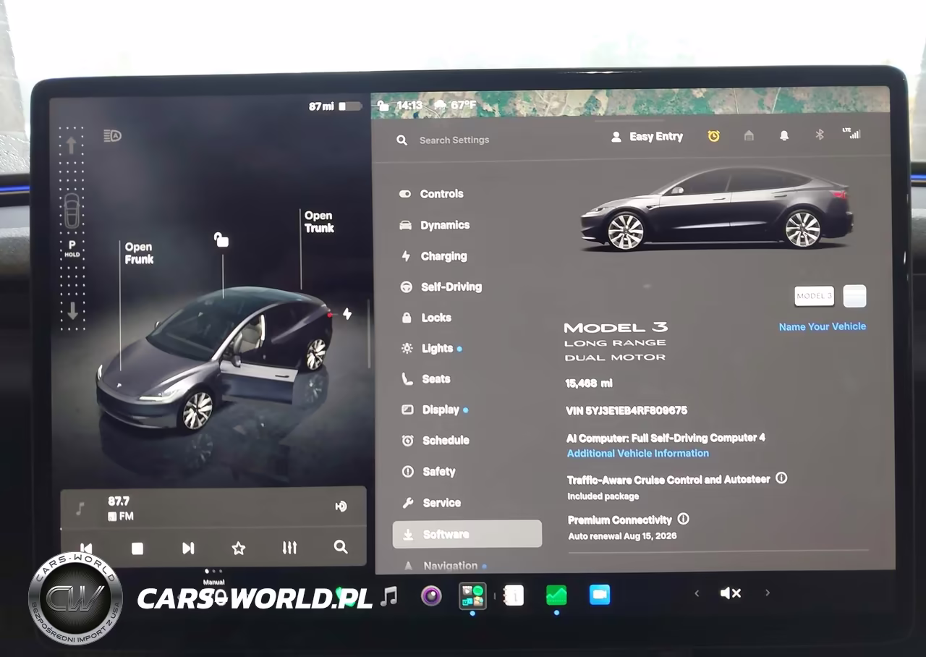
Task: Open the Easy Entry driver profile
Action: 647,136
